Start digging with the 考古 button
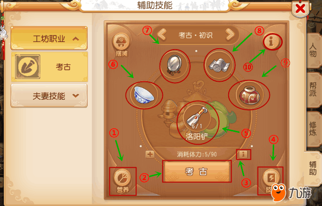 pos(197,172)
